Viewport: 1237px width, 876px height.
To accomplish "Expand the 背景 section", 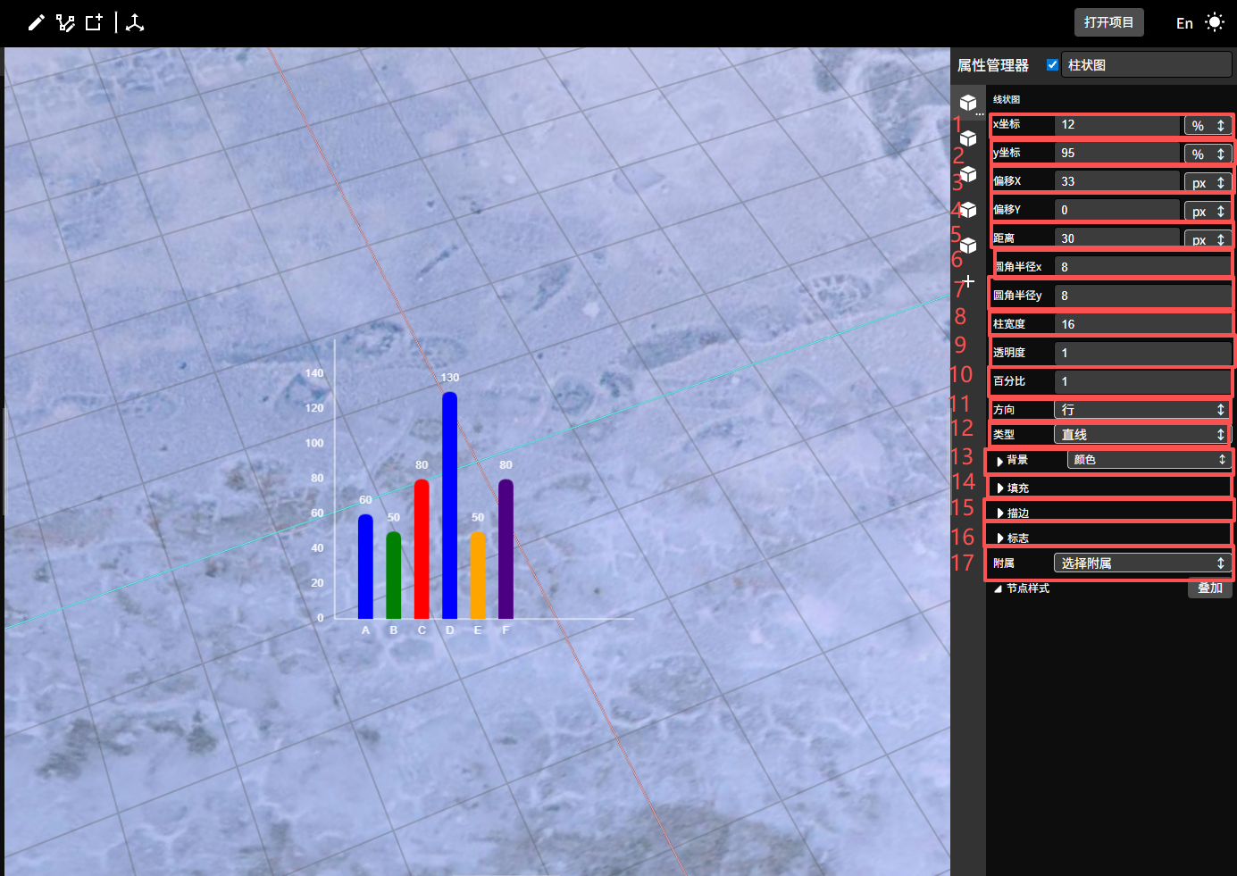I will point(1000,461).
